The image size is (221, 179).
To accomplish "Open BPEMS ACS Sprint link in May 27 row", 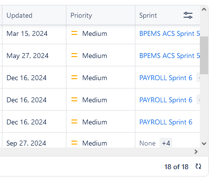I will pos(169,56).
